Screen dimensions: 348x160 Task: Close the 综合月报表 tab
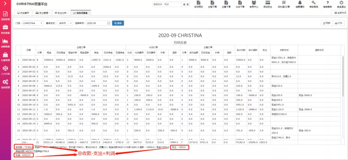89,13
